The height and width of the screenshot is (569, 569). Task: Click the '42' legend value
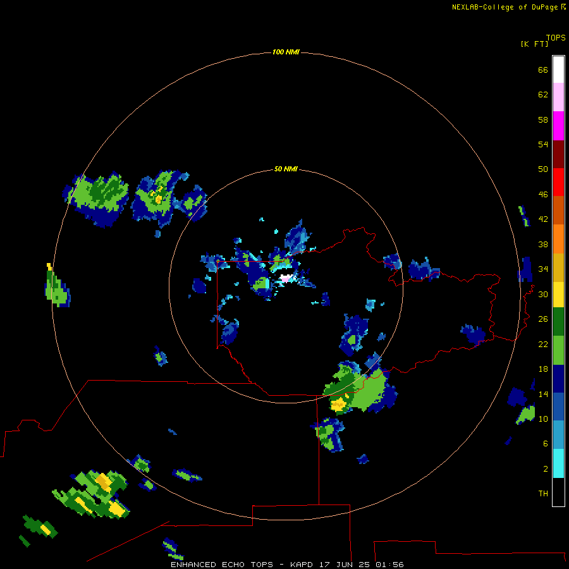pos(543,219)
